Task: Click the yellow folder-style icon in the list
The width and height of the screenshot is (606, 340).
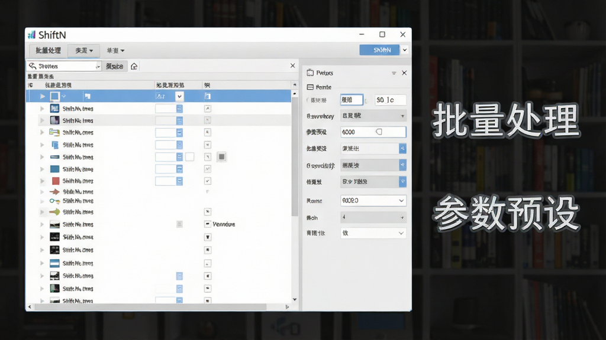Action: click(x=54, y=133)
